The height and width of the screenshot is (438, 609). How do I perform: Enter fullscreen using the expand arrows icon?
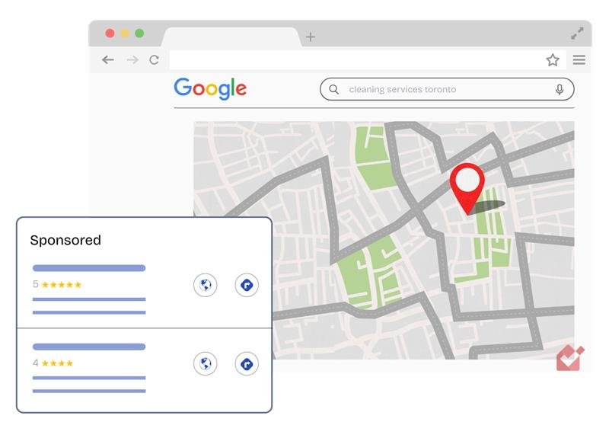578,34
